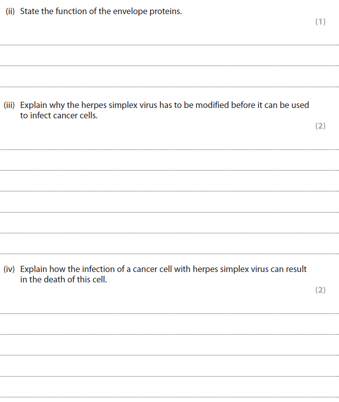Click the "(2)" marks beside question (iii)
The height and width of the screenshot is (402, 339).
(x=320, y=126)
